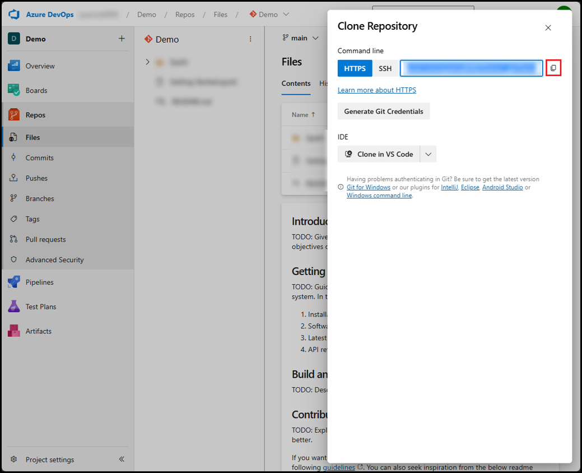Click Repos in the breadcrumb path
This screenshot has height=473, width=582.
click(185, 15)
